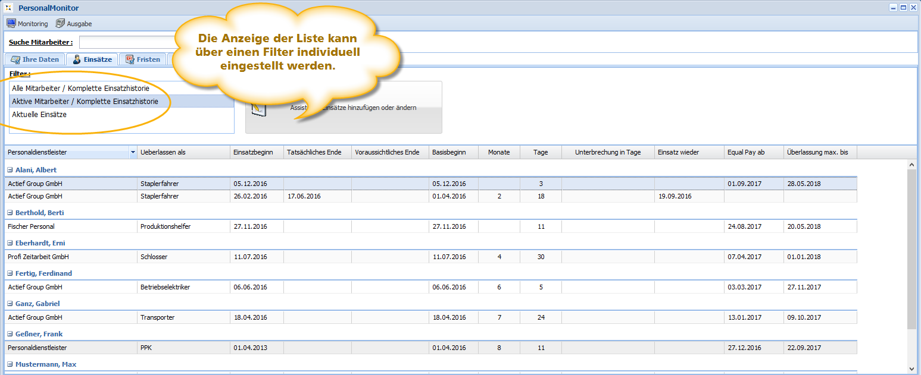Select filter Alle Mitarbeiter / Komplette Einsatzhistorie

pos(80,89)
